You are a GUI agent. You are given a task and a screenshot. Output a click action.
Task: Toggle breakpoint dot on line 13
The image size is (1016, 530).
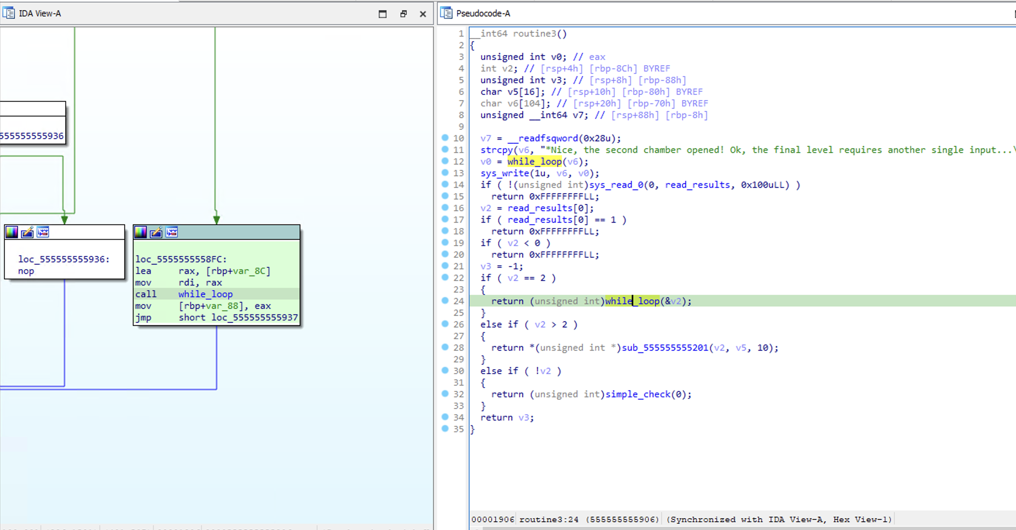445,172
